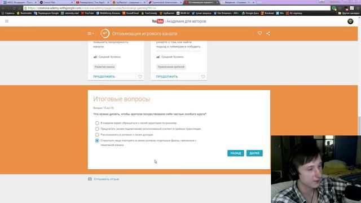Viewport: 361px width, 203px height.
Task: Open the hamburger menu in the YouTube header
Action: click(x=7, y=21)
